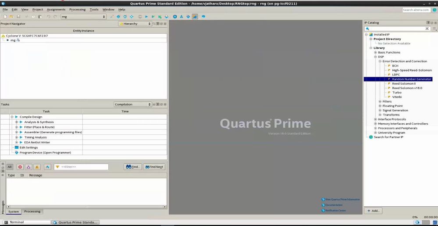Open the revision dropdown showing rng
The width and height of the screenshot is (438, 226).
[x=83, y=17]
